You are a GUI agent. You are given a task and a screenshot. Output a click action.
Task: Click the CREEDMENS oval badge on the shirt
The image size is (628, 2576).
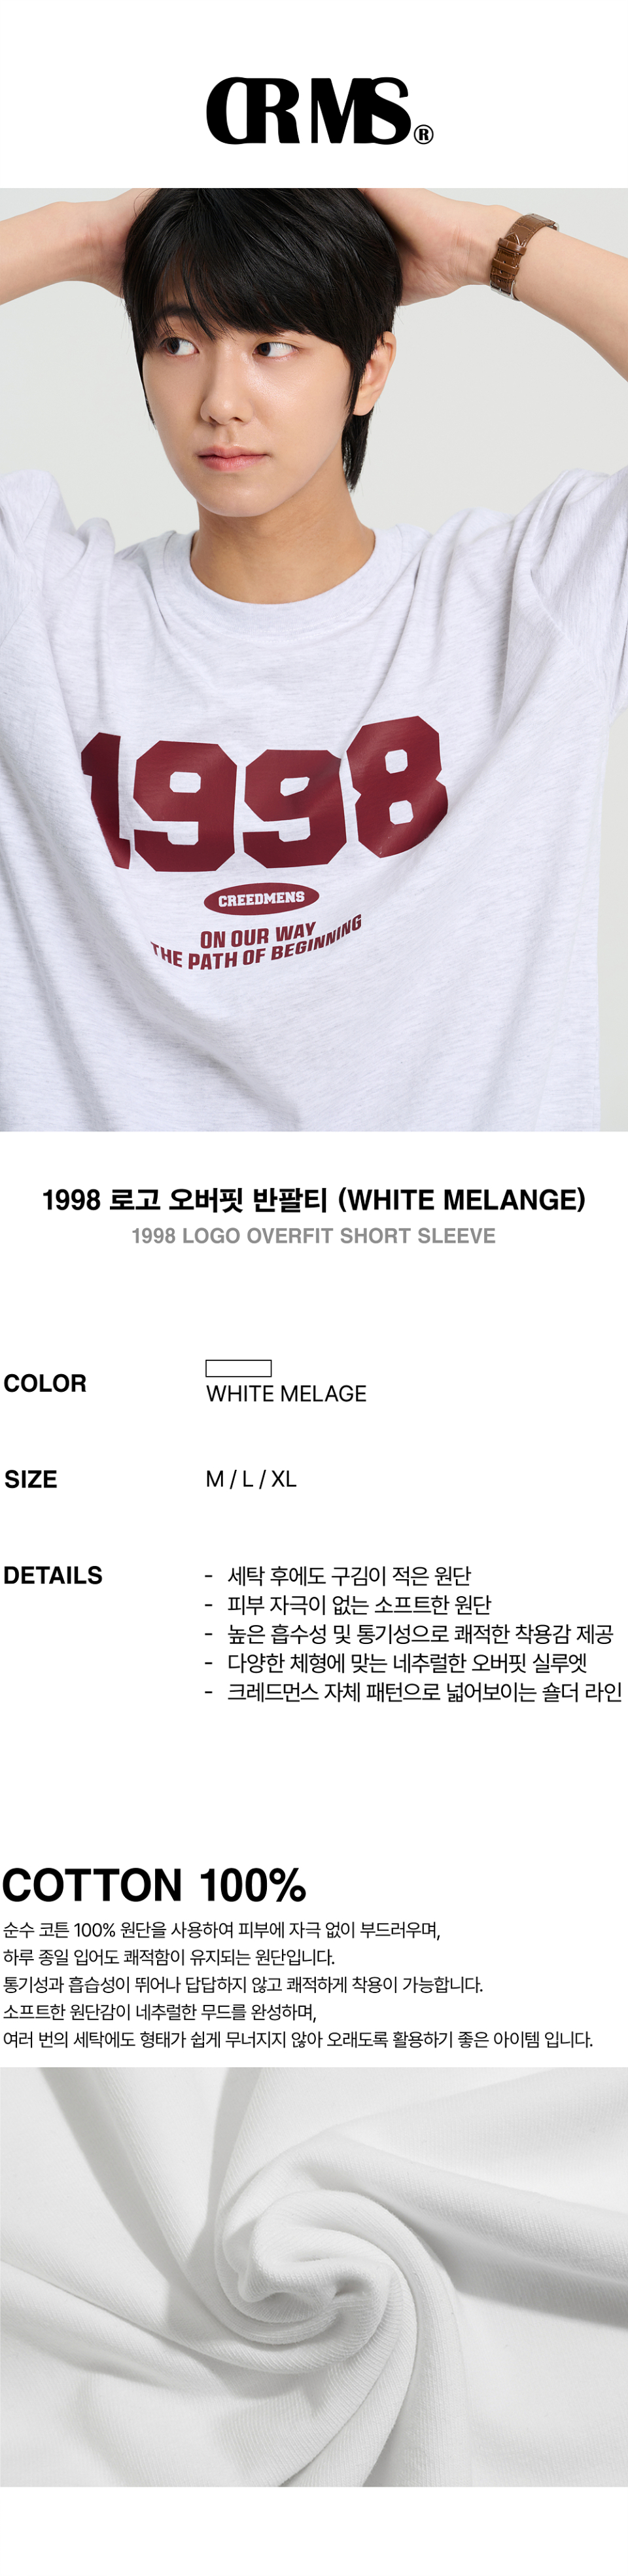tap(262, 898)
